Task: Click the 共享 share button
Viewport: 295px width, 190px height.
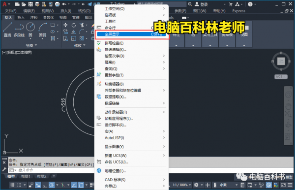Action: (x=94, y=4)
